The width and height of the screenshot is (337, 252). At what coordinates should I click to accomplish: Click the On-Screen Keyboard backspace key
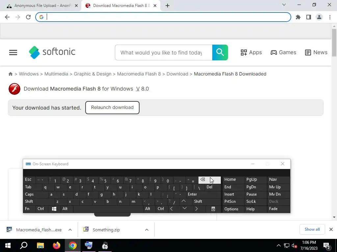click(x=209, y=180)
